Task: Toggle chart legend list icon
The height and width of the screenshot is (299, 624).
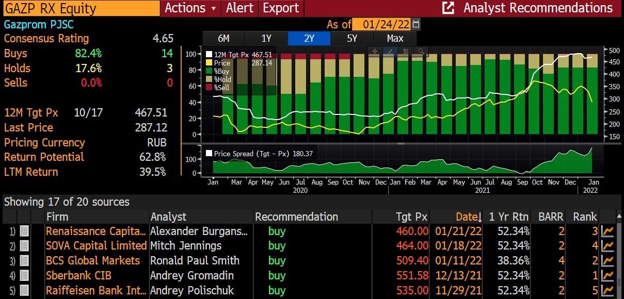Action: tap(406, 51)
